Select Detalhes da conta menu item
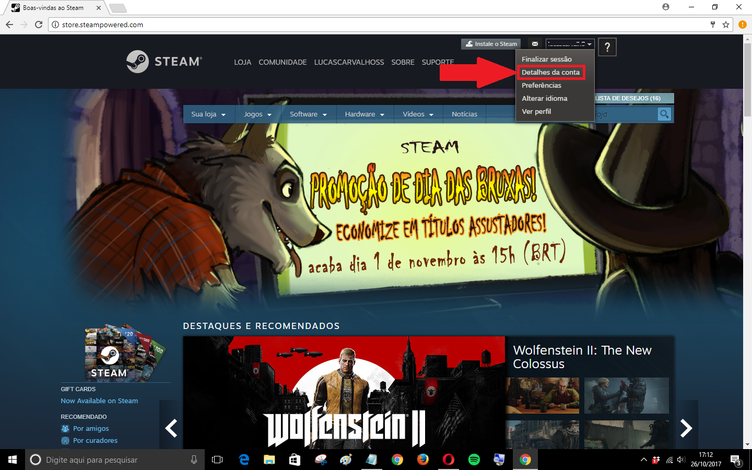 tap(551, 72)
